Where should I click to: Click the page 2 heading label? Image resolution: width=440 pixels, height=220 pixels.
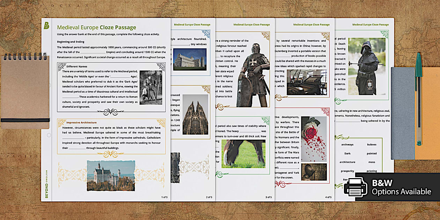click(x=192, y=24)
